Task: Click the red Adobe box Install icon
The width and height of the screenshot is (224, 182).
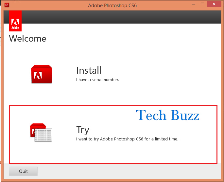Action: [42, 74]
